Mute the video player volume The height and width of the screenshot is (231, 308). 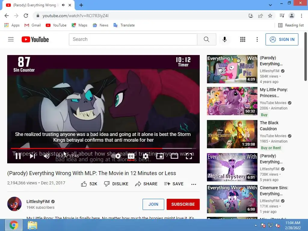[x=47, y=156]
